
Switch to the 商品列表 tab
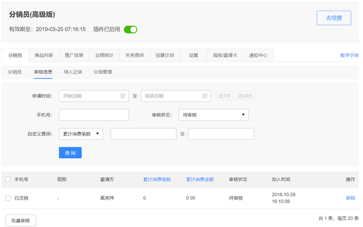(44, 56)
